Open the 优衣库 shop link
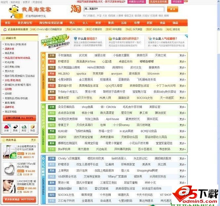This screenshot has width=220, height=206. 83,55
